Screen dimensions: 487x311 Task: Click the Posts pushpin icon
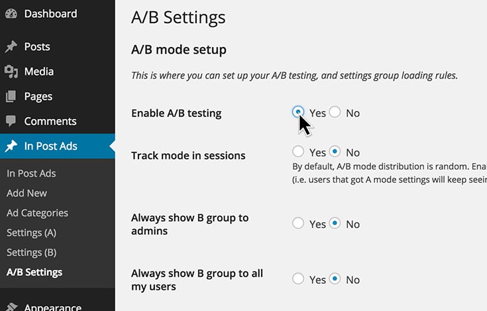11,47
